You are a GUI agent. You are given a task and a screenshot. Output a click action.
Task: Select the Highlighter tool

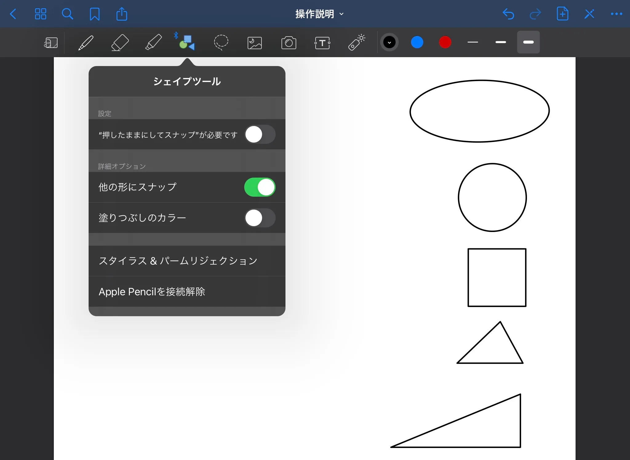coord(153,42)
